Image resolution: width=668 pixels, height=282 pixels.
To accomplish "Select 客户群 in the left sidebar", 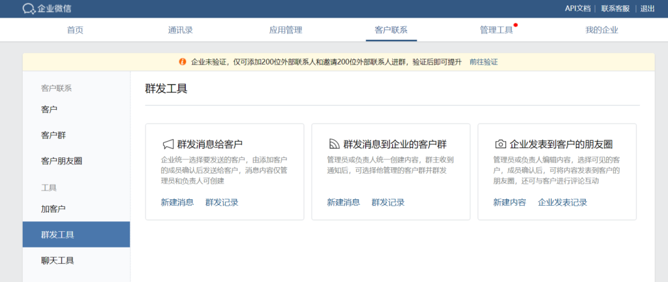I will 53,135.
